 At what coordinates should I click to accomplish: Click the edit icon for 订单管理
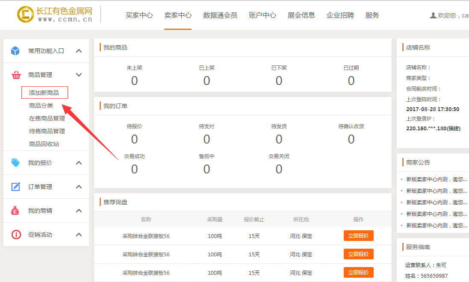click(x=15, y=187)
